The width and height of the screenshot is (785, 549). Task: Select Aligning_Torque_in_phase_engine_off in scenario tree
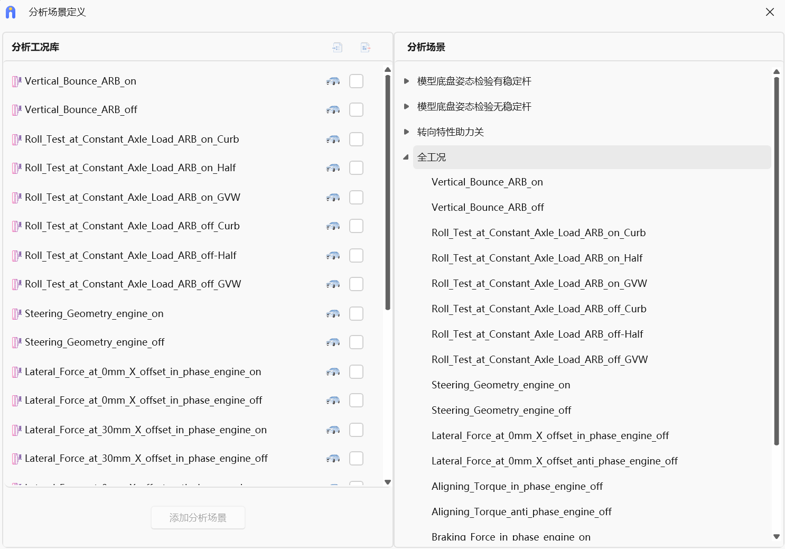click(x=517, y=487)
